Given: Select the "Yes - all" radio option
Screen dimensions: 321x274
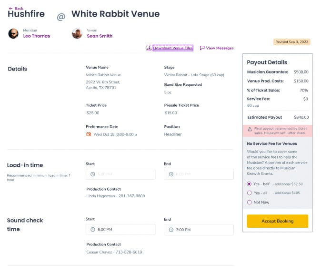Looking at the screenshot, I should (x=249, y=193).
